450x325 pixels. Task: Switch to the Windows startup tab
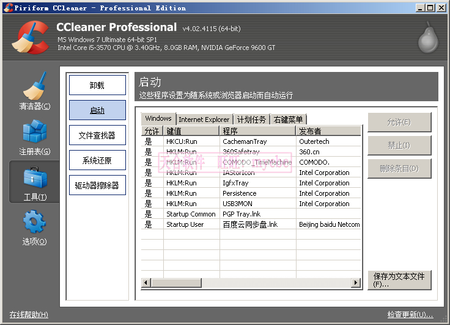158,118
